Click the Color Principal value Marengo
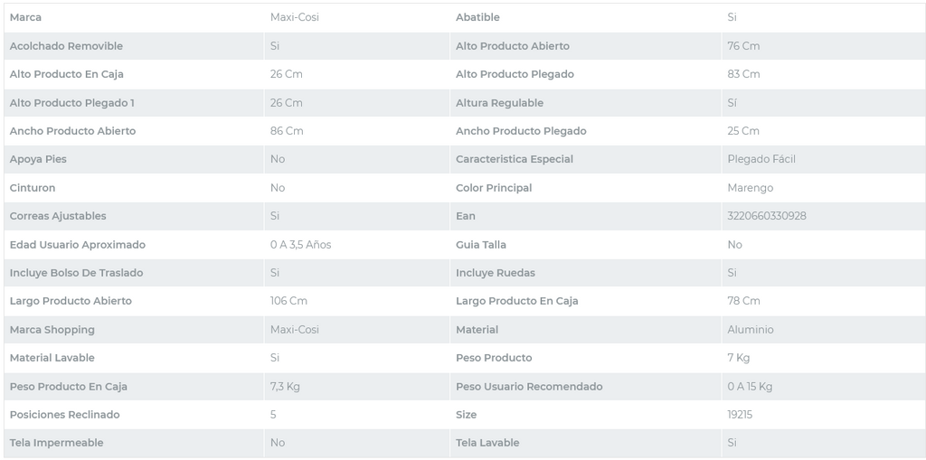Viewport: 926px width, 460px height. (750, 188)
